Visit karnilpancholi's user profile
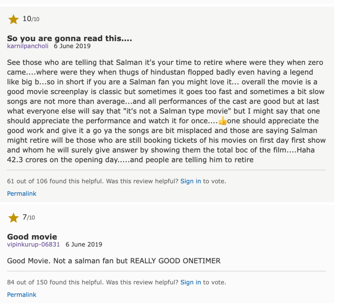Screen dimensions: 339x306 (x=28, y=46)
